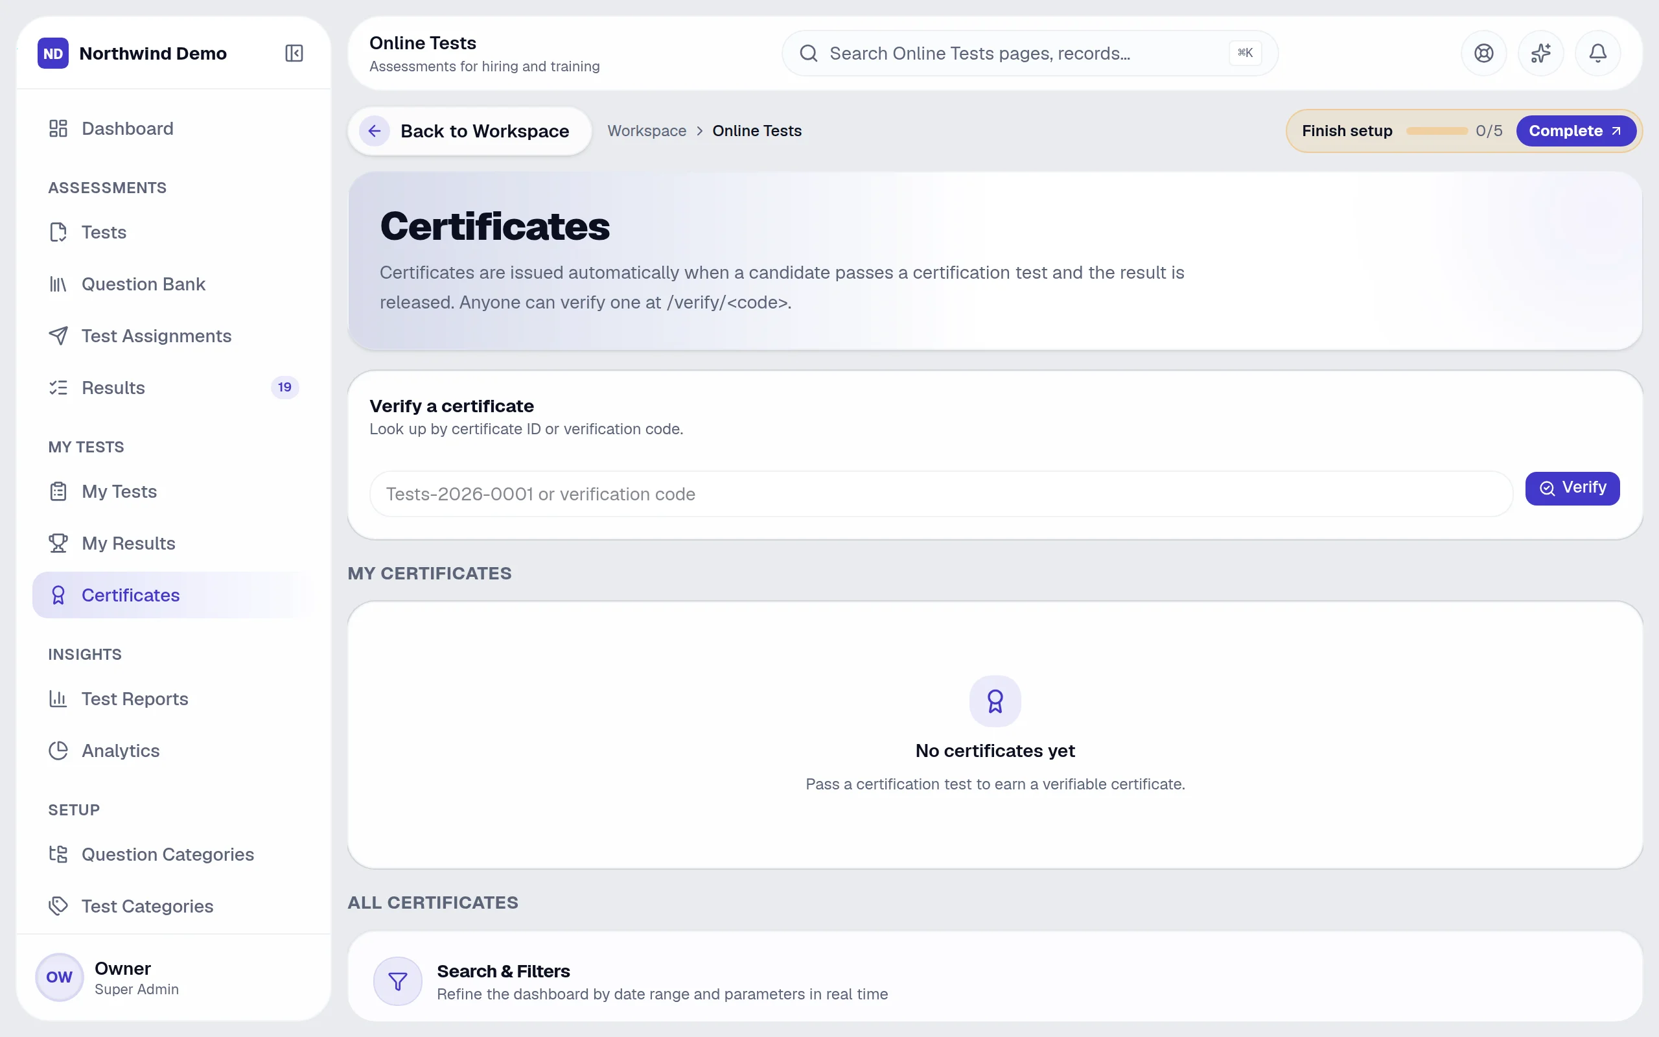Click the Dashboard grid icon
The height and width of the screenshot is (1037, 1659).
58,128
